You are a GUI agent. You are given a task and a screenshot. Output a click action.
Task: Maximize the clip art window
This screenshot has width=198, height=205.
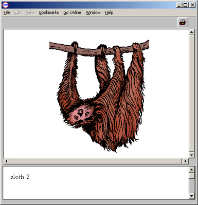click(x=185, y=5)
